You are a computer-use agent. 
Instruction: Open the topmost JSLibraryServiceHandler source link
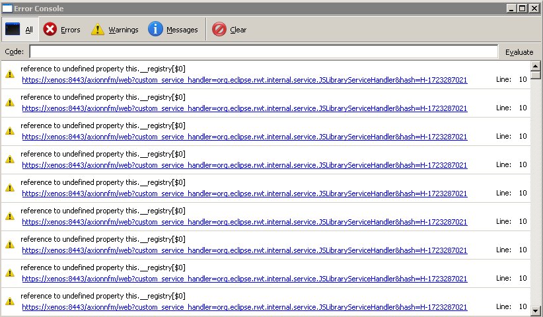(244, 80)
